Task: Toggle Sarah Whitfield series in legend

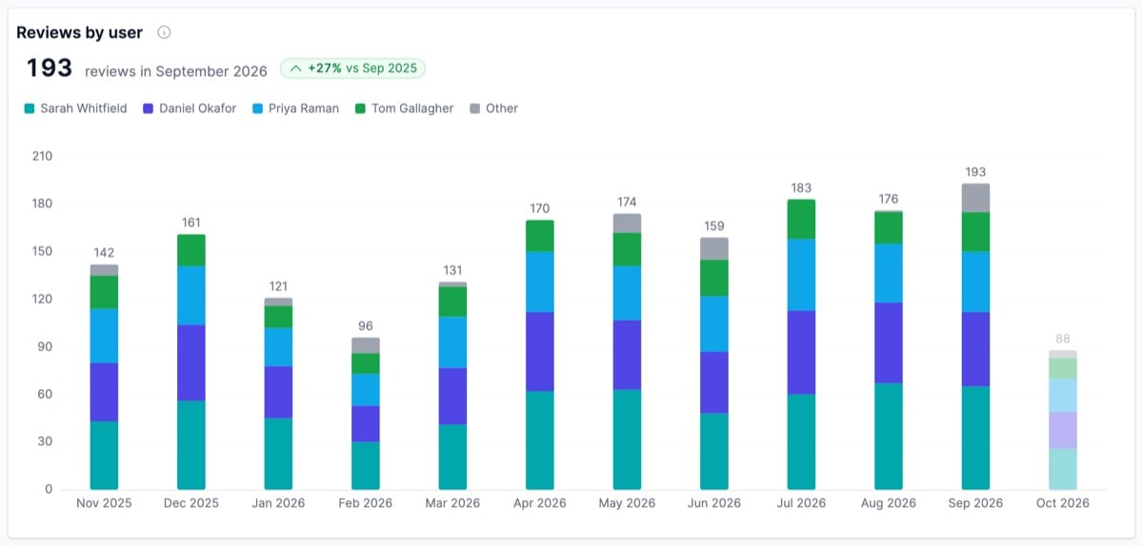Action: [75, 108]
